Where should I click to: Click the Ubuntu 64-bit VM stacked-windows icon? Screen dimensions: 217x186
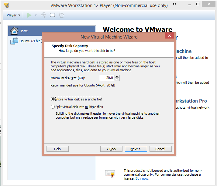(14, 41)
